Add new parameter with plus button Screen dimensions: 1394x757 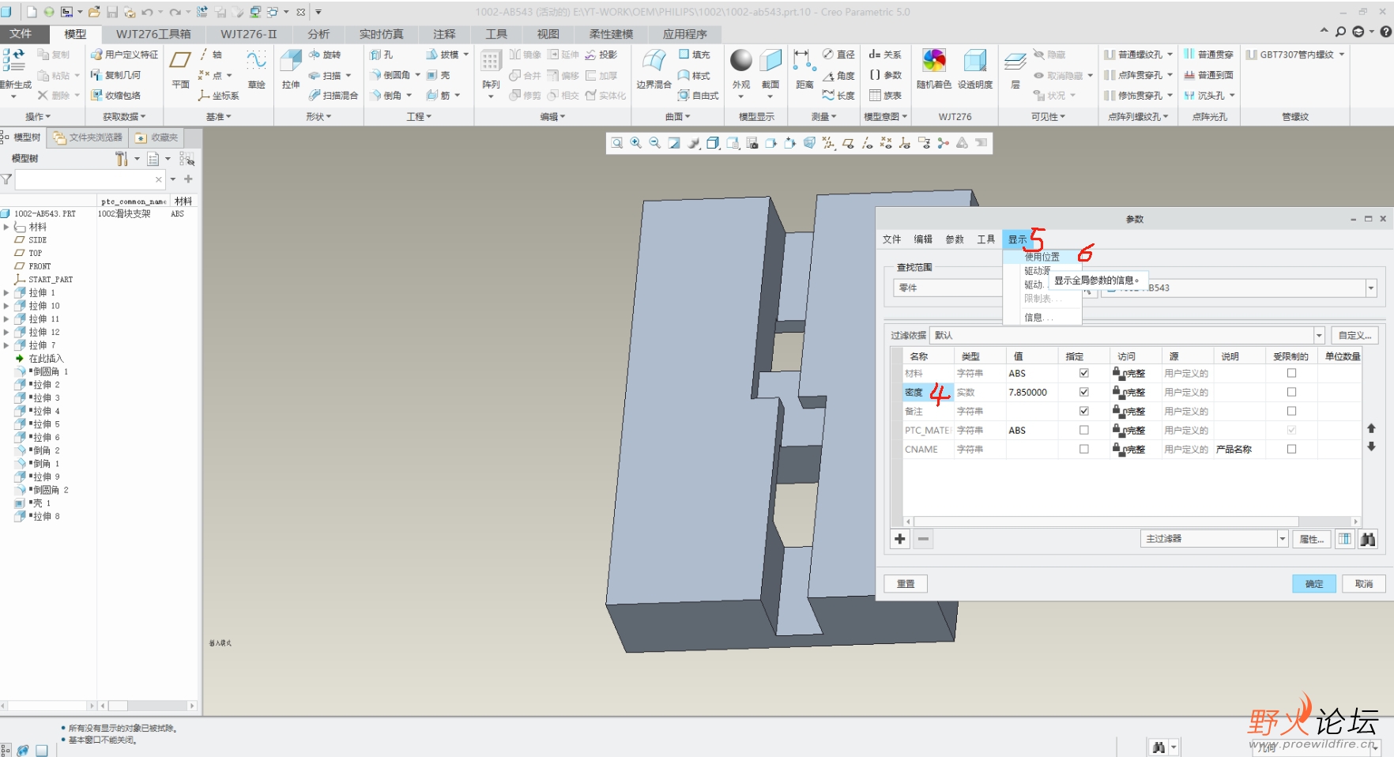click(x=900, y=539)
